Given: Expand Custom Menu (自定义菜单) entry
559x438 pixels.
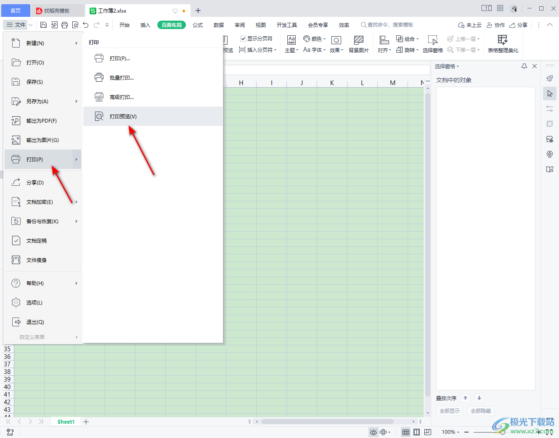Looking at the screenshot, I should 42,337.
